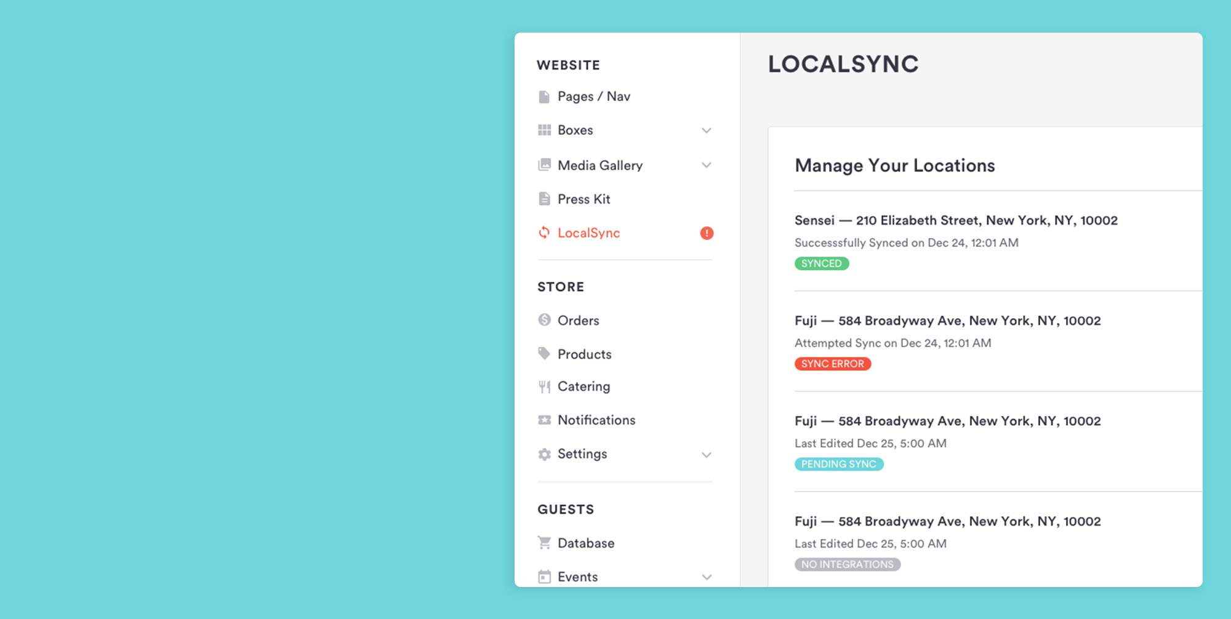Image resolution: width=1231 pixels, height=619 pixels.
Task: Expand the Settings chevron
Action: coord(707,455)
